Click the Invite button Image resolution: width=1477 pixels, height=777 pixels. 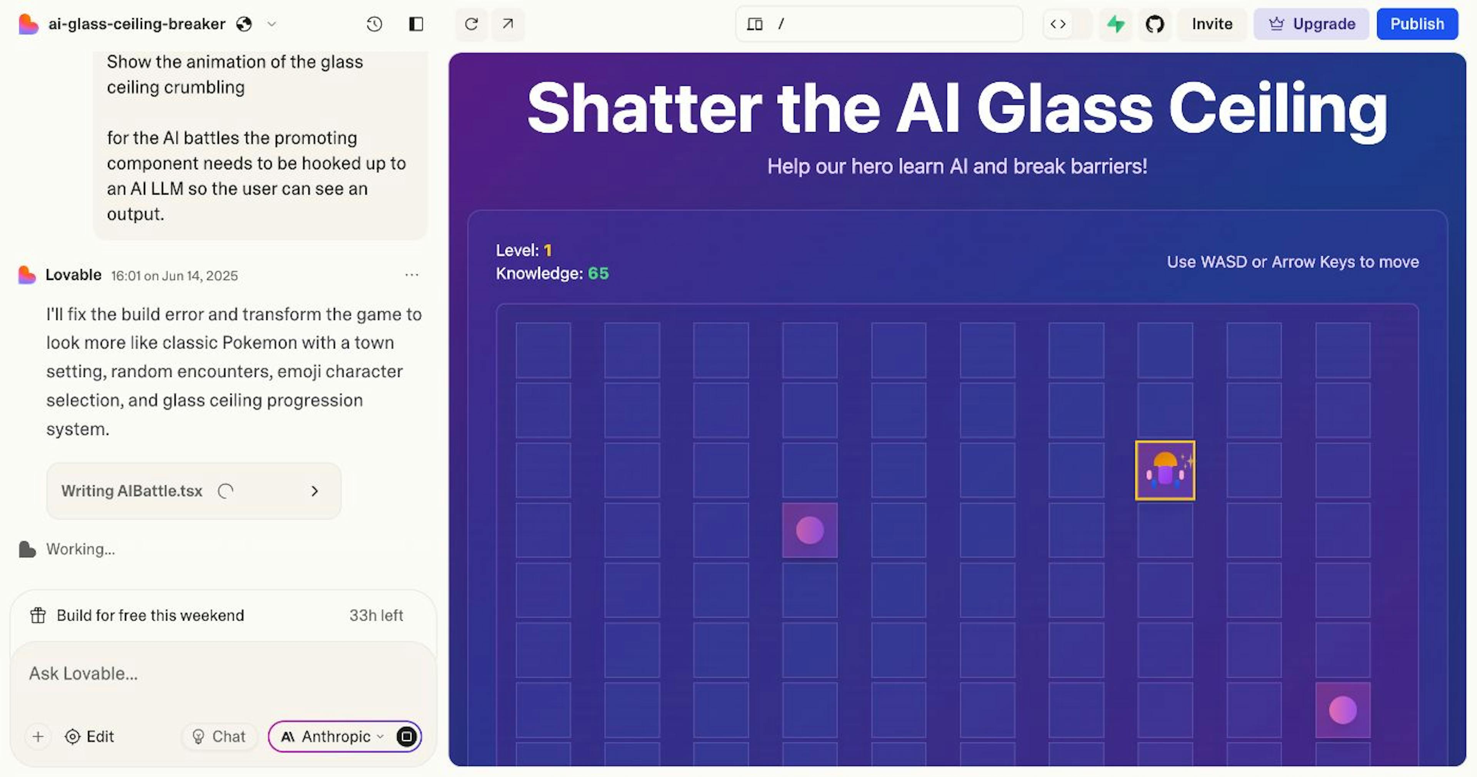point(1212,24)
